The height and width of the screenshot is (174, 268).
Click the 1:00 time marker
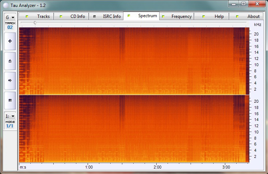point(89,167)
